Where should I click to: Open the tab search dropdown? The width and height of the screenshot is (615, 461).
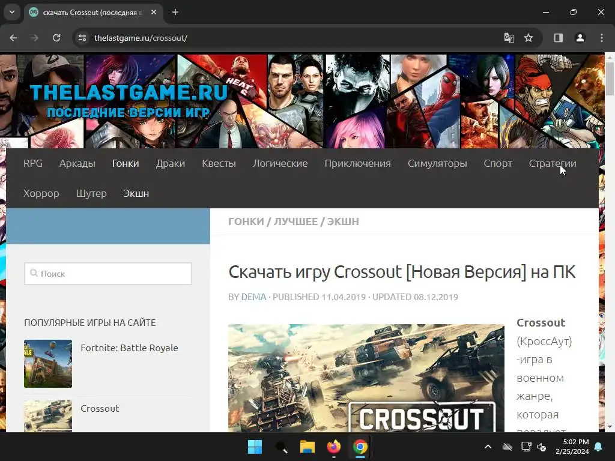(x=12, y=12)
